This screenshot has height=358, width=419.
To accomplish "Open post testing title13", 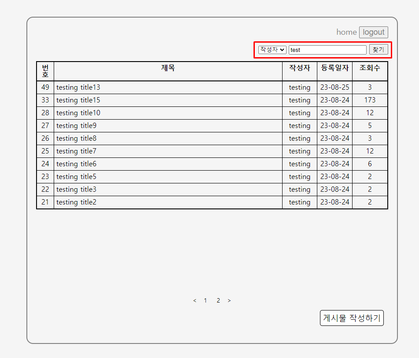I will pyautogui.click(x=78, y=87).
